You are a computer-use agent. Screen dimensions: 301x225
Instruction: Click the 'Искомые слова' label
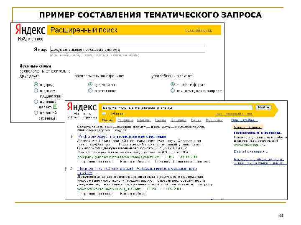[x=35, y=66]
